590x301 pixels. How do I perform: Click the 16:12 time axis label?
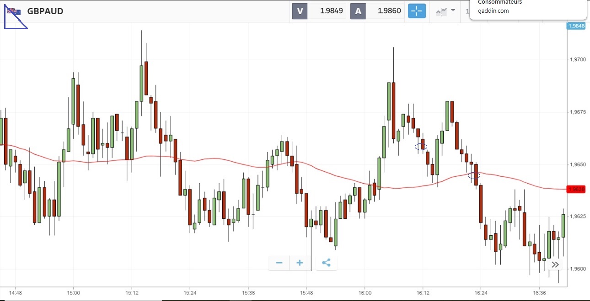(423, 293)
